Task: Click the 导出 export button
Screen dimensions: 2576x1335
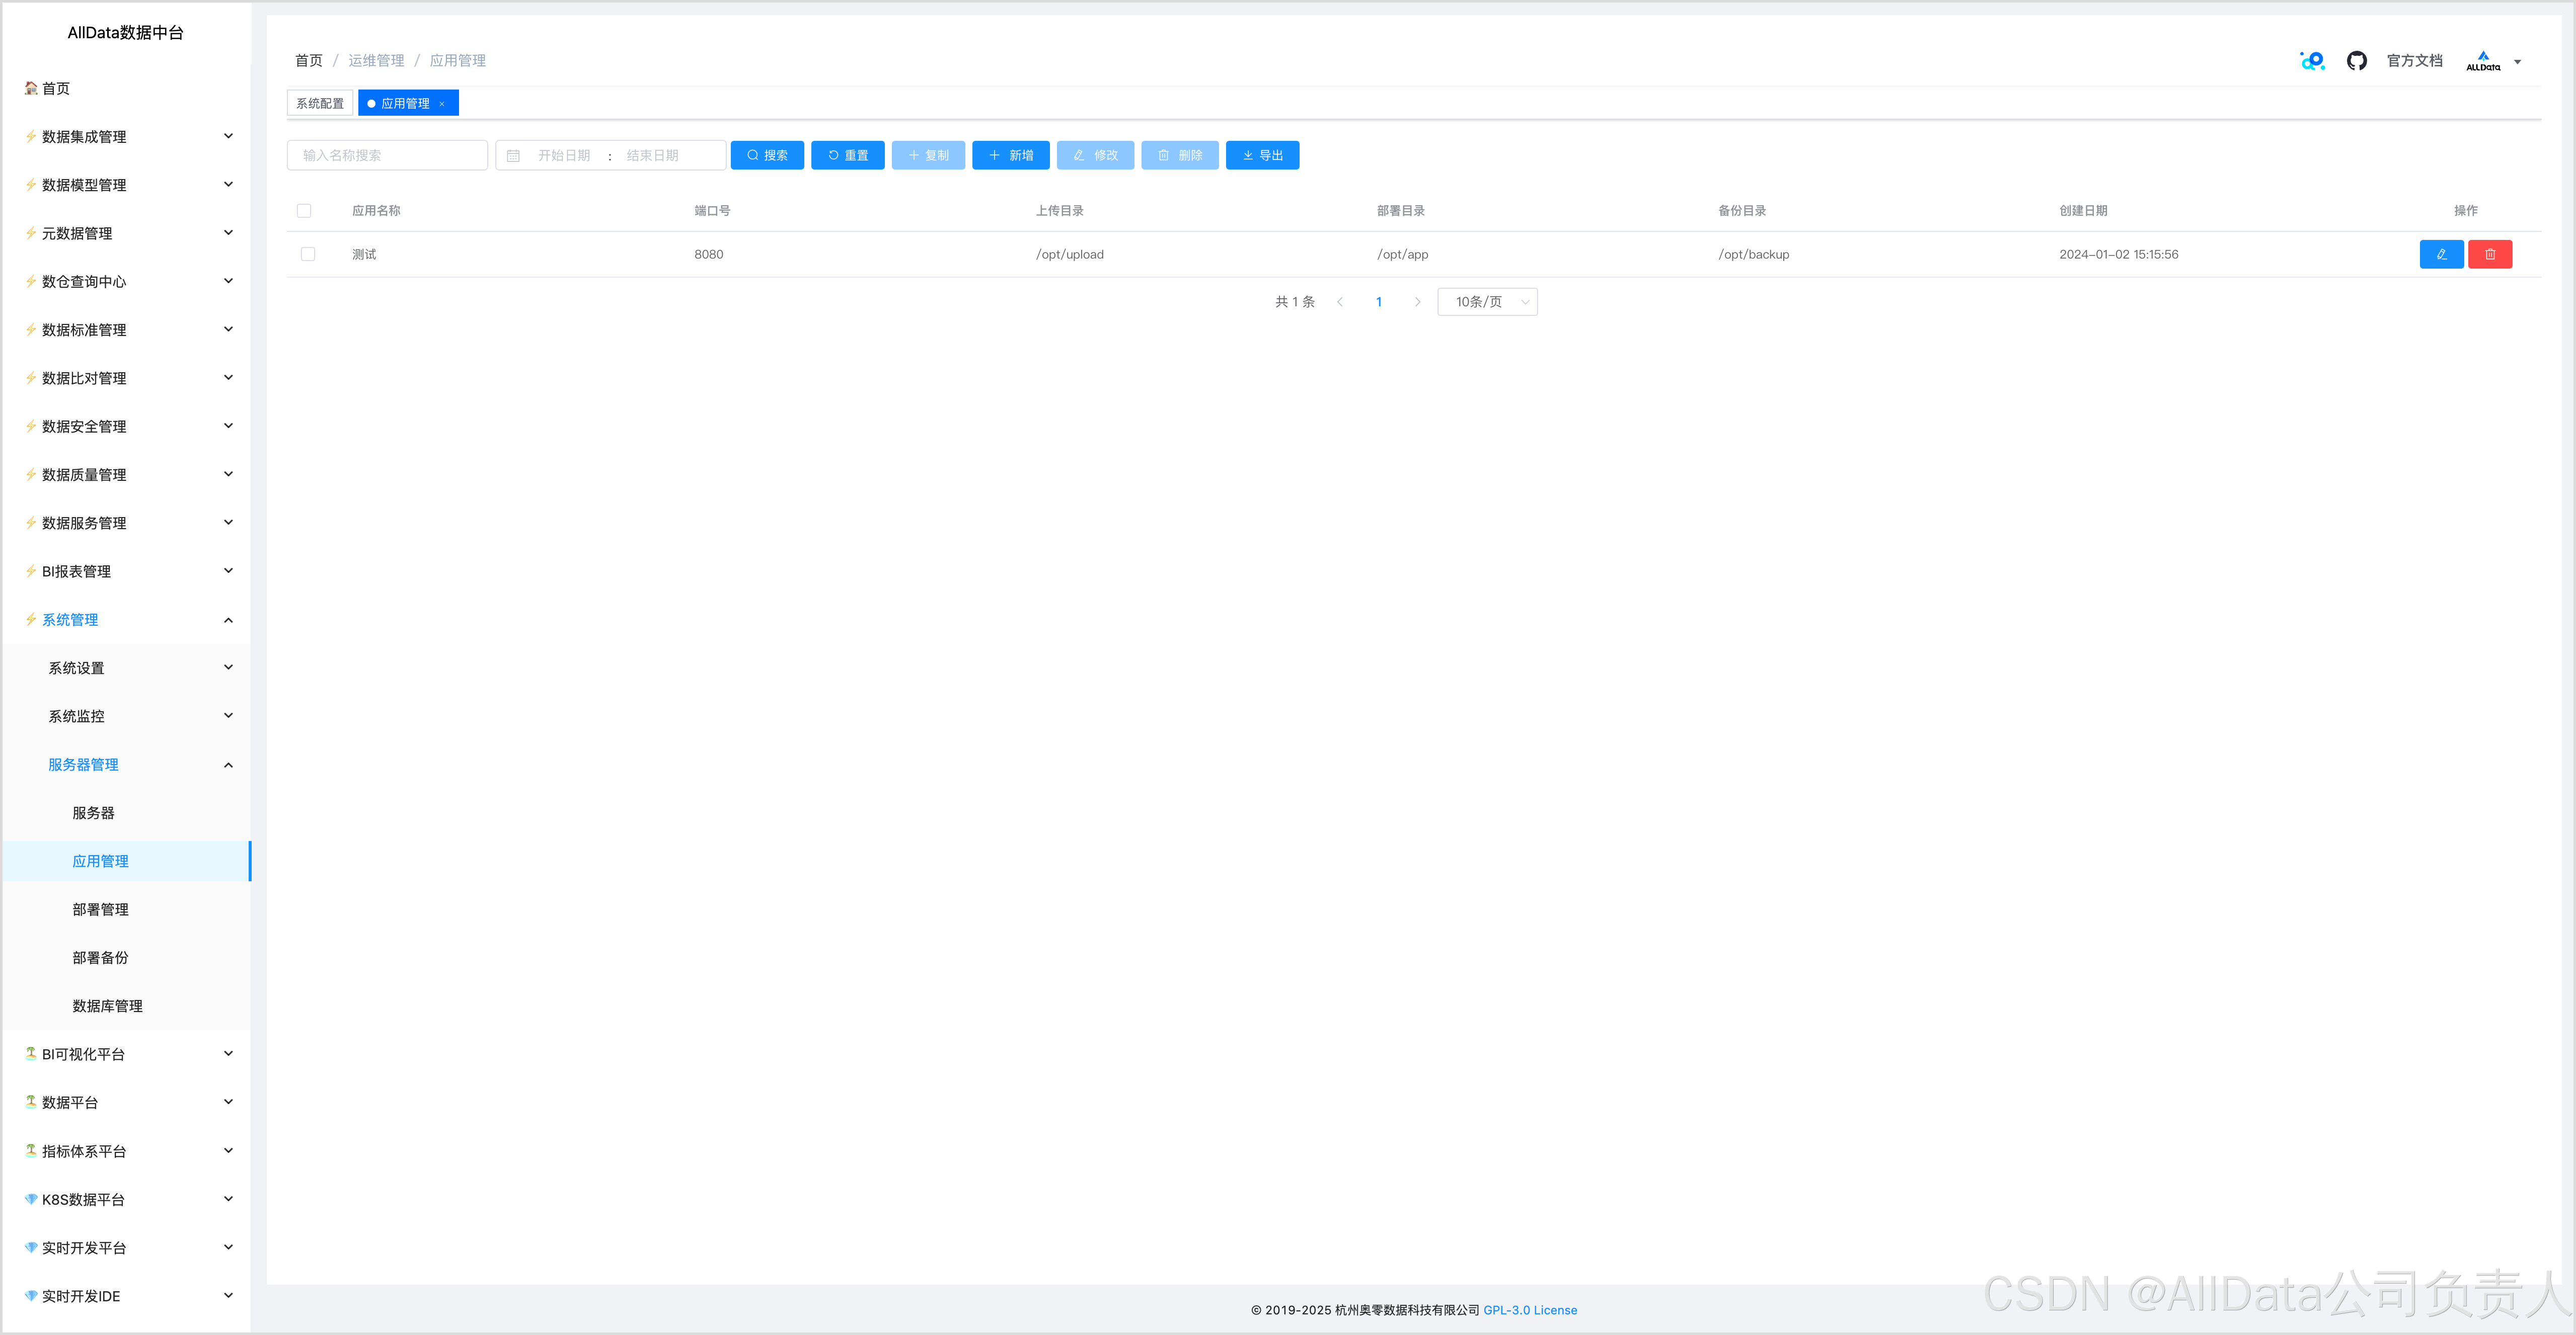Action: [1262, 156]
